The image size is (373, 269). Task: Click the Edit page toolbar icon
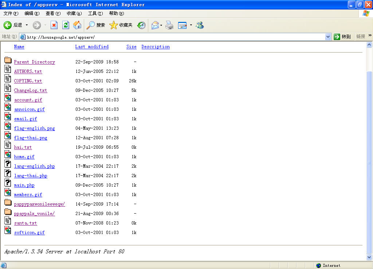tap(182, 25)
